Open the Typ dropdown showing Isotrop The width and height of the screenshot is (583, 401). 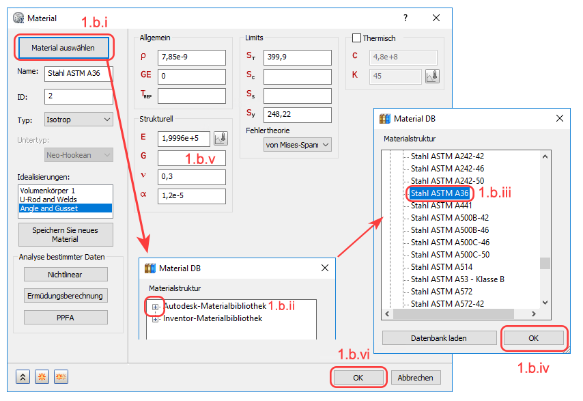[79, 120]
